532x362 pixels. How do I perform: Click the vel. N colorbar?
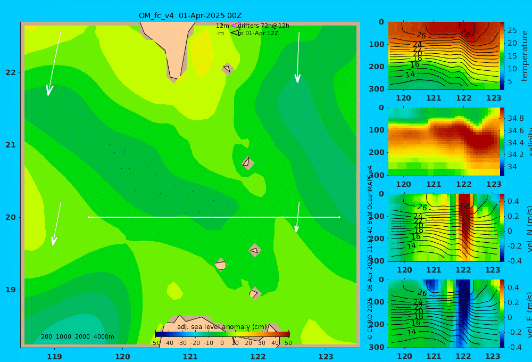502,227
